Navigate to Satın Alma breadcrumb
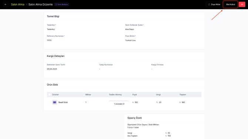Image resolution: width=248 pixels, height=139 pixels. pyautogui.click(x=18, y=4)
